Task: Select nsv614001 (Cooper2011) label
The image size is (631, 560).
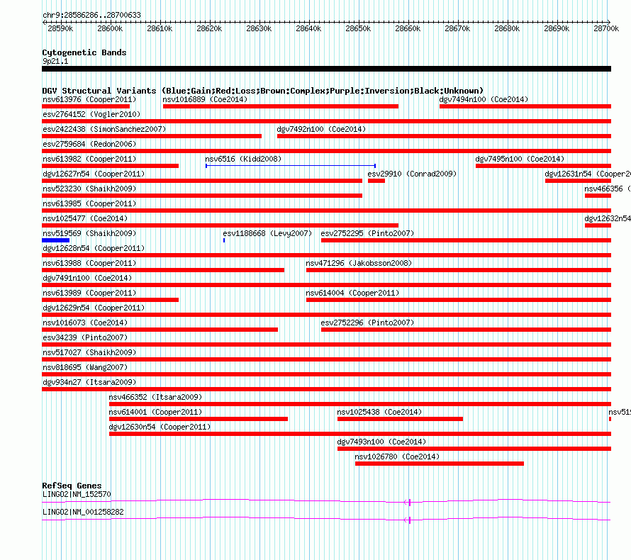Action: click(155, 412)
